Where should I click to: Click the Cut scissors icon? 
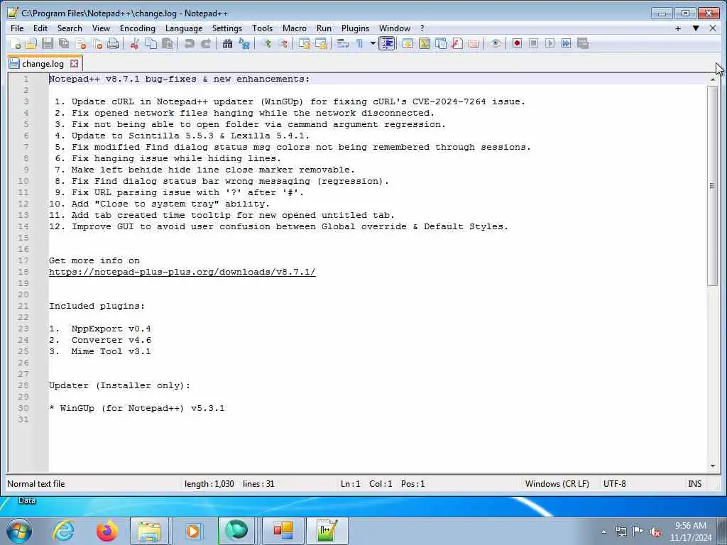(x=134, y=43)
